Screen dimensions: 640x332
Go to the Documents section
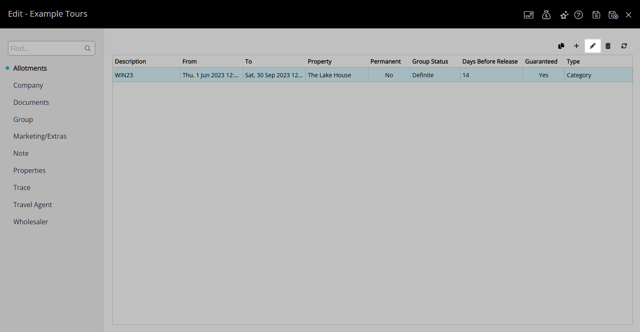pos(31,102)
